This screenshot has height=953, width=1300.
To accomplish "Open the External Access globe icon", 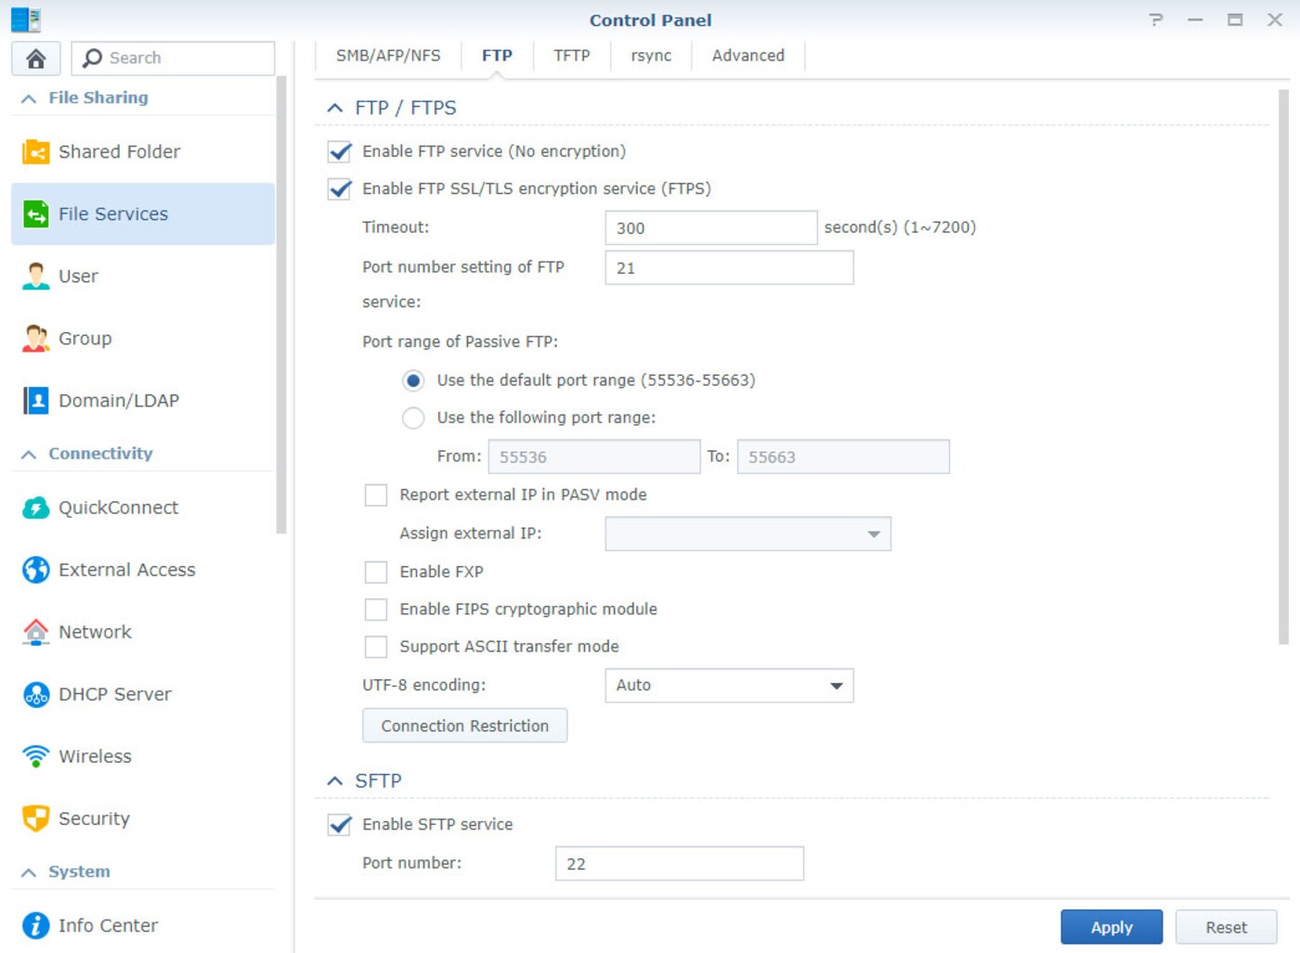I will 34,570.
